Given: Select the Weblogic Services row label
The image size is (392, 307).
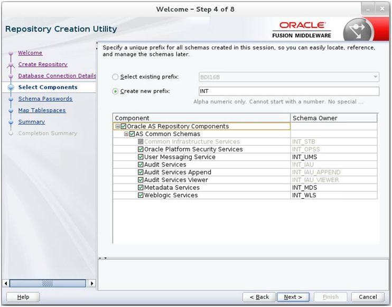Looking at the screenshot, I should [171, 195].
